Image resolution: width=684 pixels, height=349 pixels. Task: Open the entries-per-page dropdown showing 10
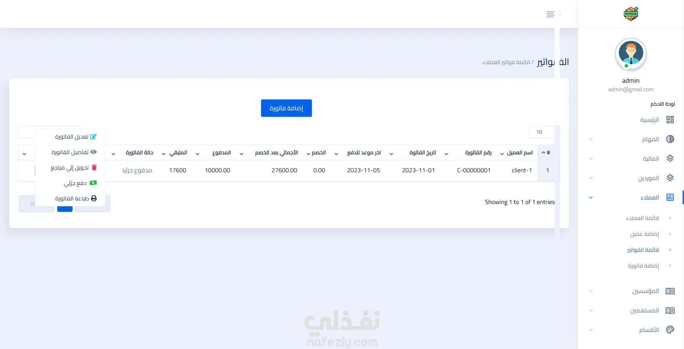point(541,132)
